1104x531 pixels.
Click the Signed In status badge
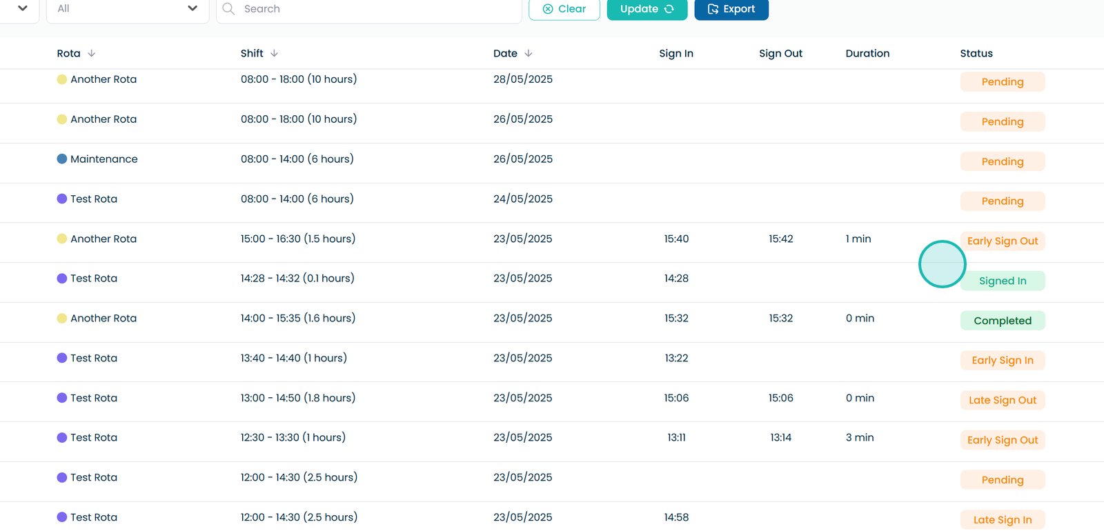[x=1002, y=281]
